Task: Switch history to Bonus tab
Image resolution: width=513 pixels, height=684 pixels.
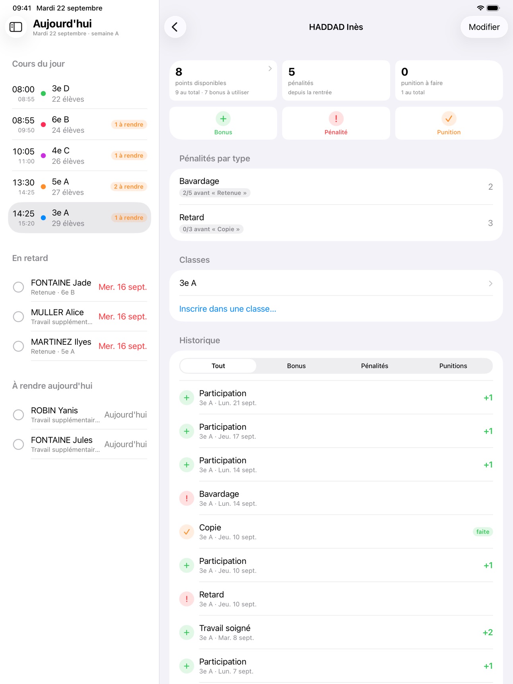Action: [297, 366]
